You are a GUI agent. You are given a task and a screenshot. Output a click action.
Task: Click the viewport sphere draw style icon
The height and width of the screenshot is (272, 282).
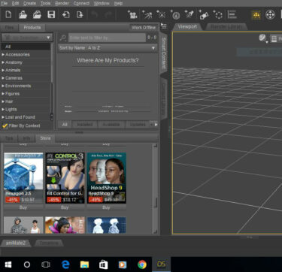click(x=262, y=38)
